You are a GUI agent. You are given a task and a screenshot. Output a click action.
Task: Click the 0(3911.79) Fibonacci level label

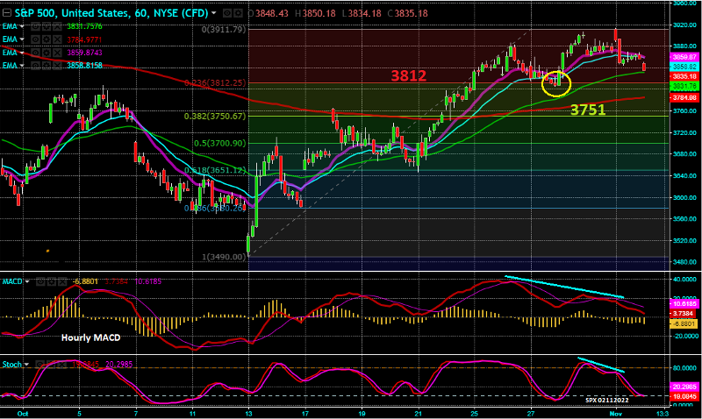tap(224, 30)
